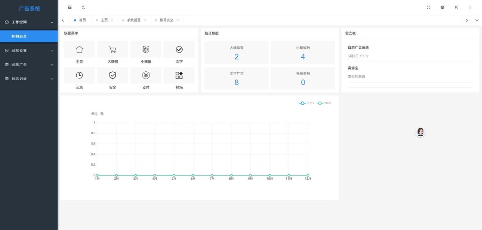Screen dimensions: 482x230
Task: Toggle the 2025 series in chart legend
Action: pyautogui.click(x=307, y=103)
